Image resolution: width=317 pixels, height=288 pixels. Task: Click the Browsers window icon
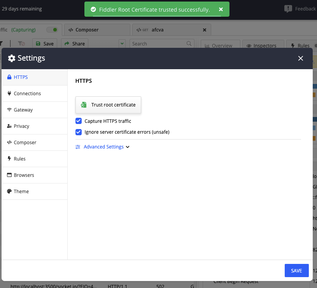(x=9, y=175)
